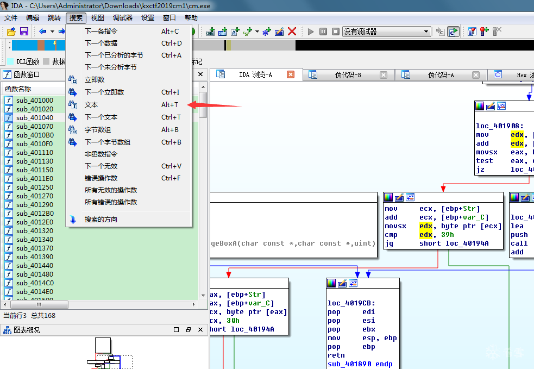Click the graph icon above loc_4019CB node
Image resolution: width=534 pixels, height=369 pixels.
[353, 283]
